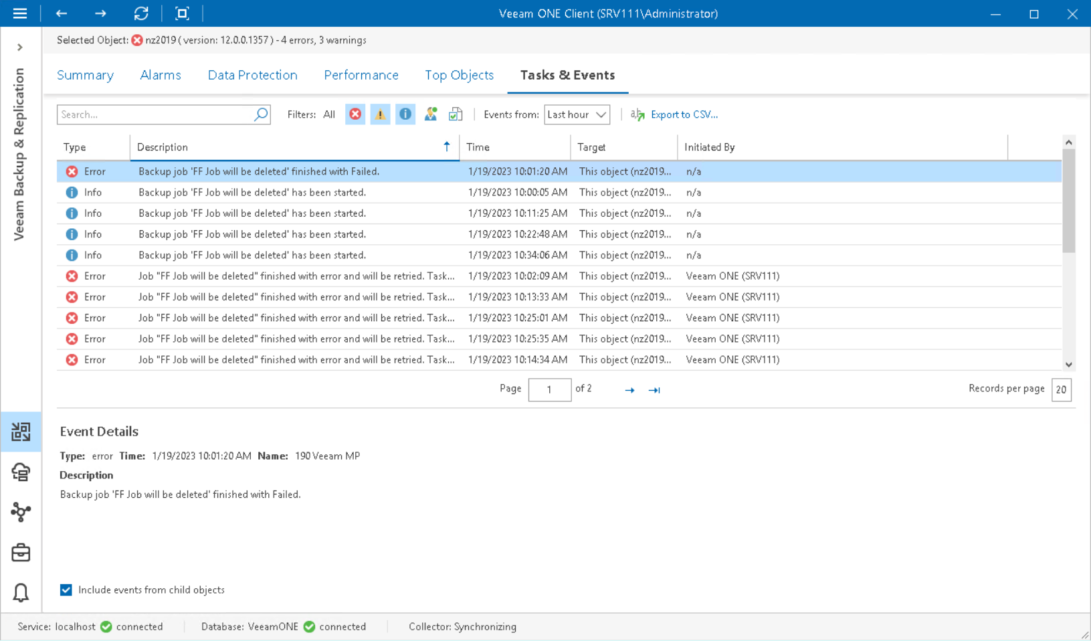Screen dimensions: 1091x641
Task: Open the Events from Last hour dropdown
Action: 576,114
